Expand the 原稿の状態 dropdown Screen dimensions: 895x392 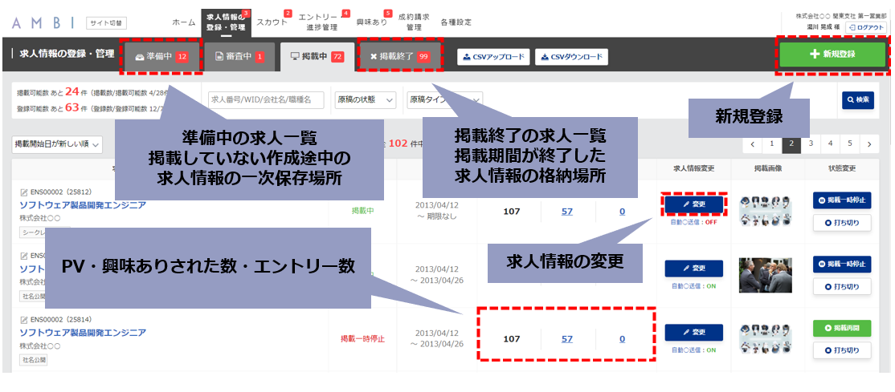pos(366,99)
